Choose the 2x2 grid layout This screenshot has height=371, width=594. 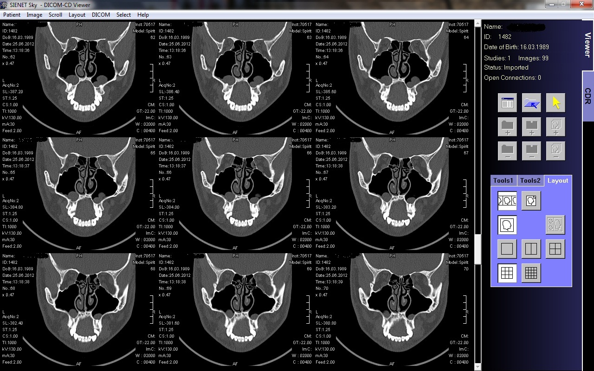[x=555, y=249]
